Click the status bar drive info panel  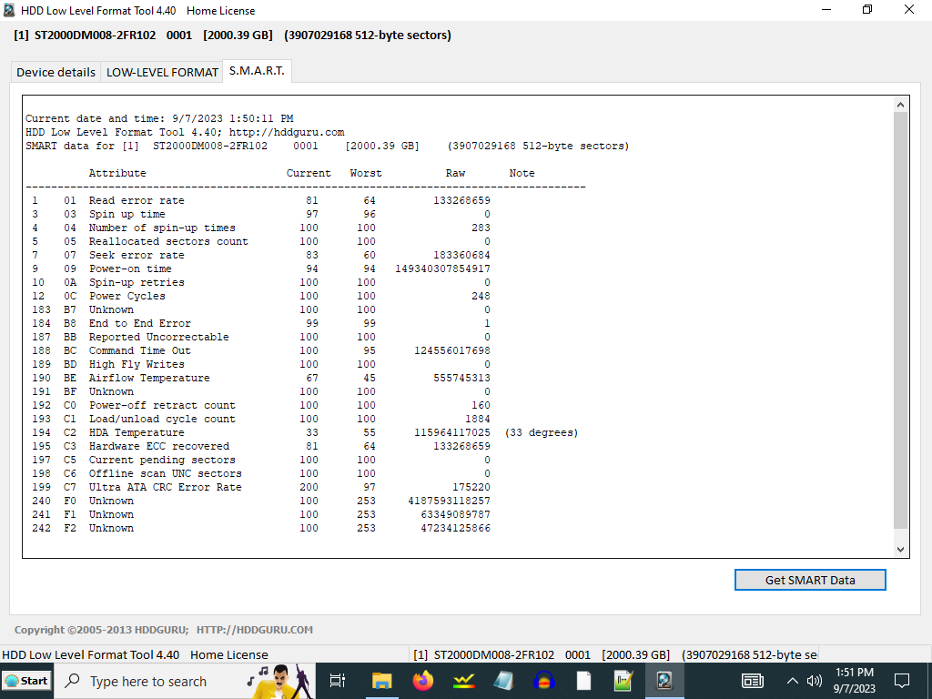point(614,655)
